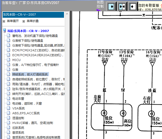Open 雨刷/清洗器，车内灯，点烟器 entry
This screenshot has height=139, width=162.
pos(39,84)
